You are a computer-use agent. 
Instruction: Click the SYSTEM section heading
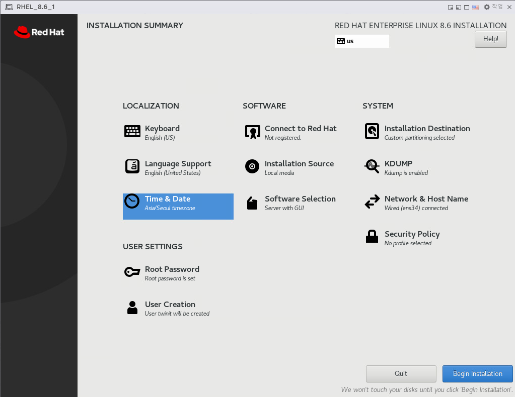point(378,106)
